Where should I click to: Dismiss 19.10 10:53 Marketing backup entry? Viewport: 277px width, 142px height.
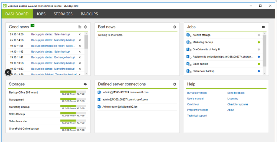pos(80,69)
